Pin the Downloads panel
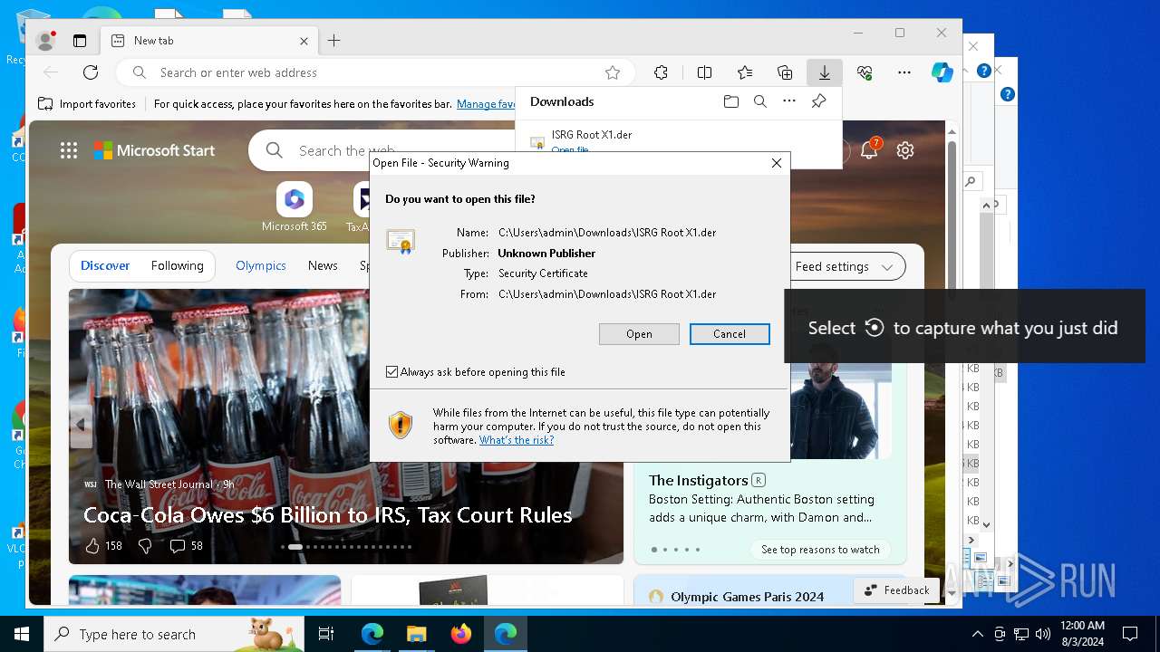The width and height of the screenshot is (1160, 652). 818,101
